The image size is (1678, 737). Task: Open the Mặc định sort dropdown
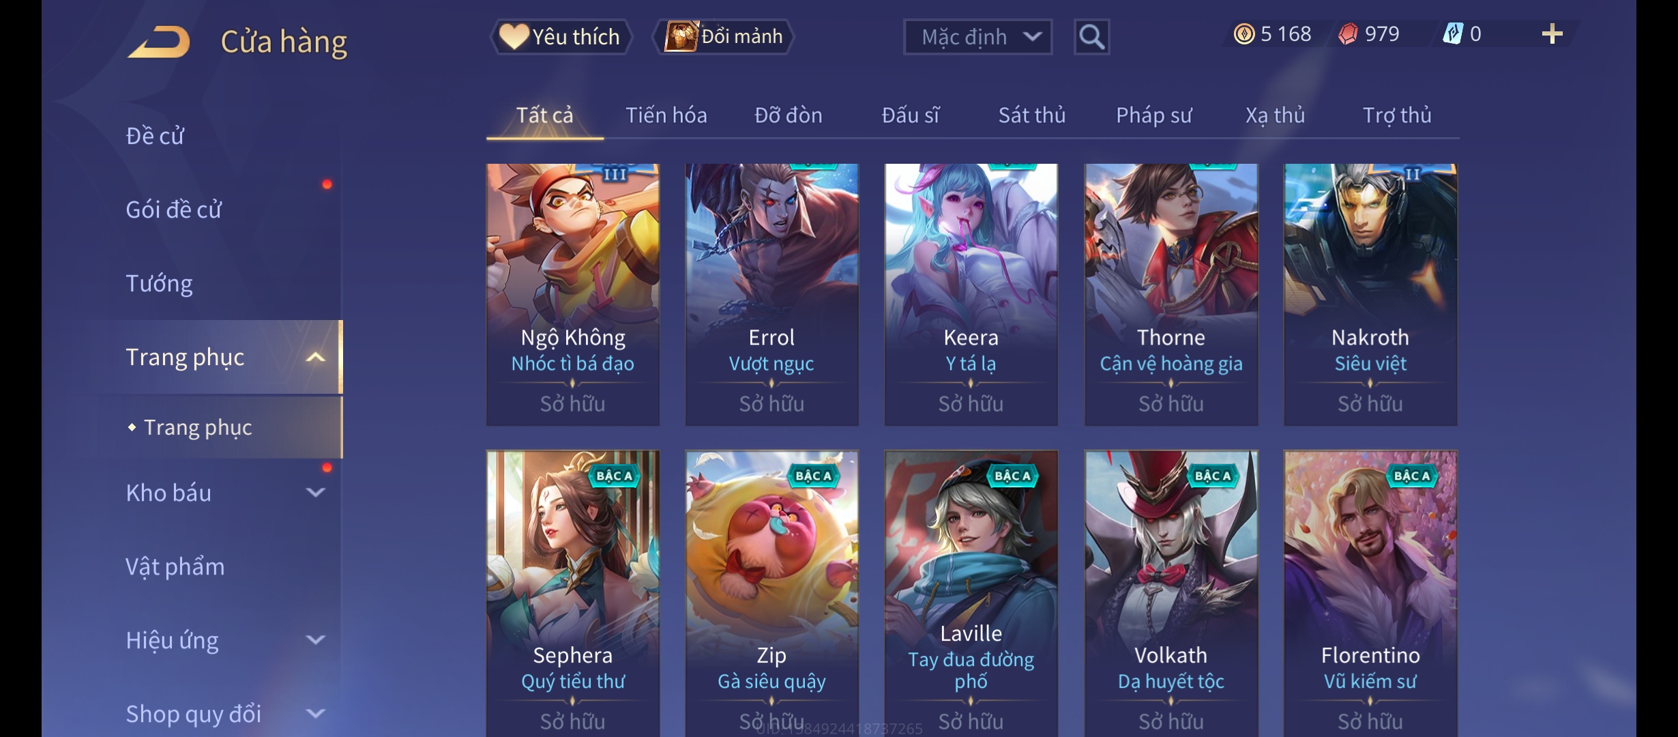[977, 37]
